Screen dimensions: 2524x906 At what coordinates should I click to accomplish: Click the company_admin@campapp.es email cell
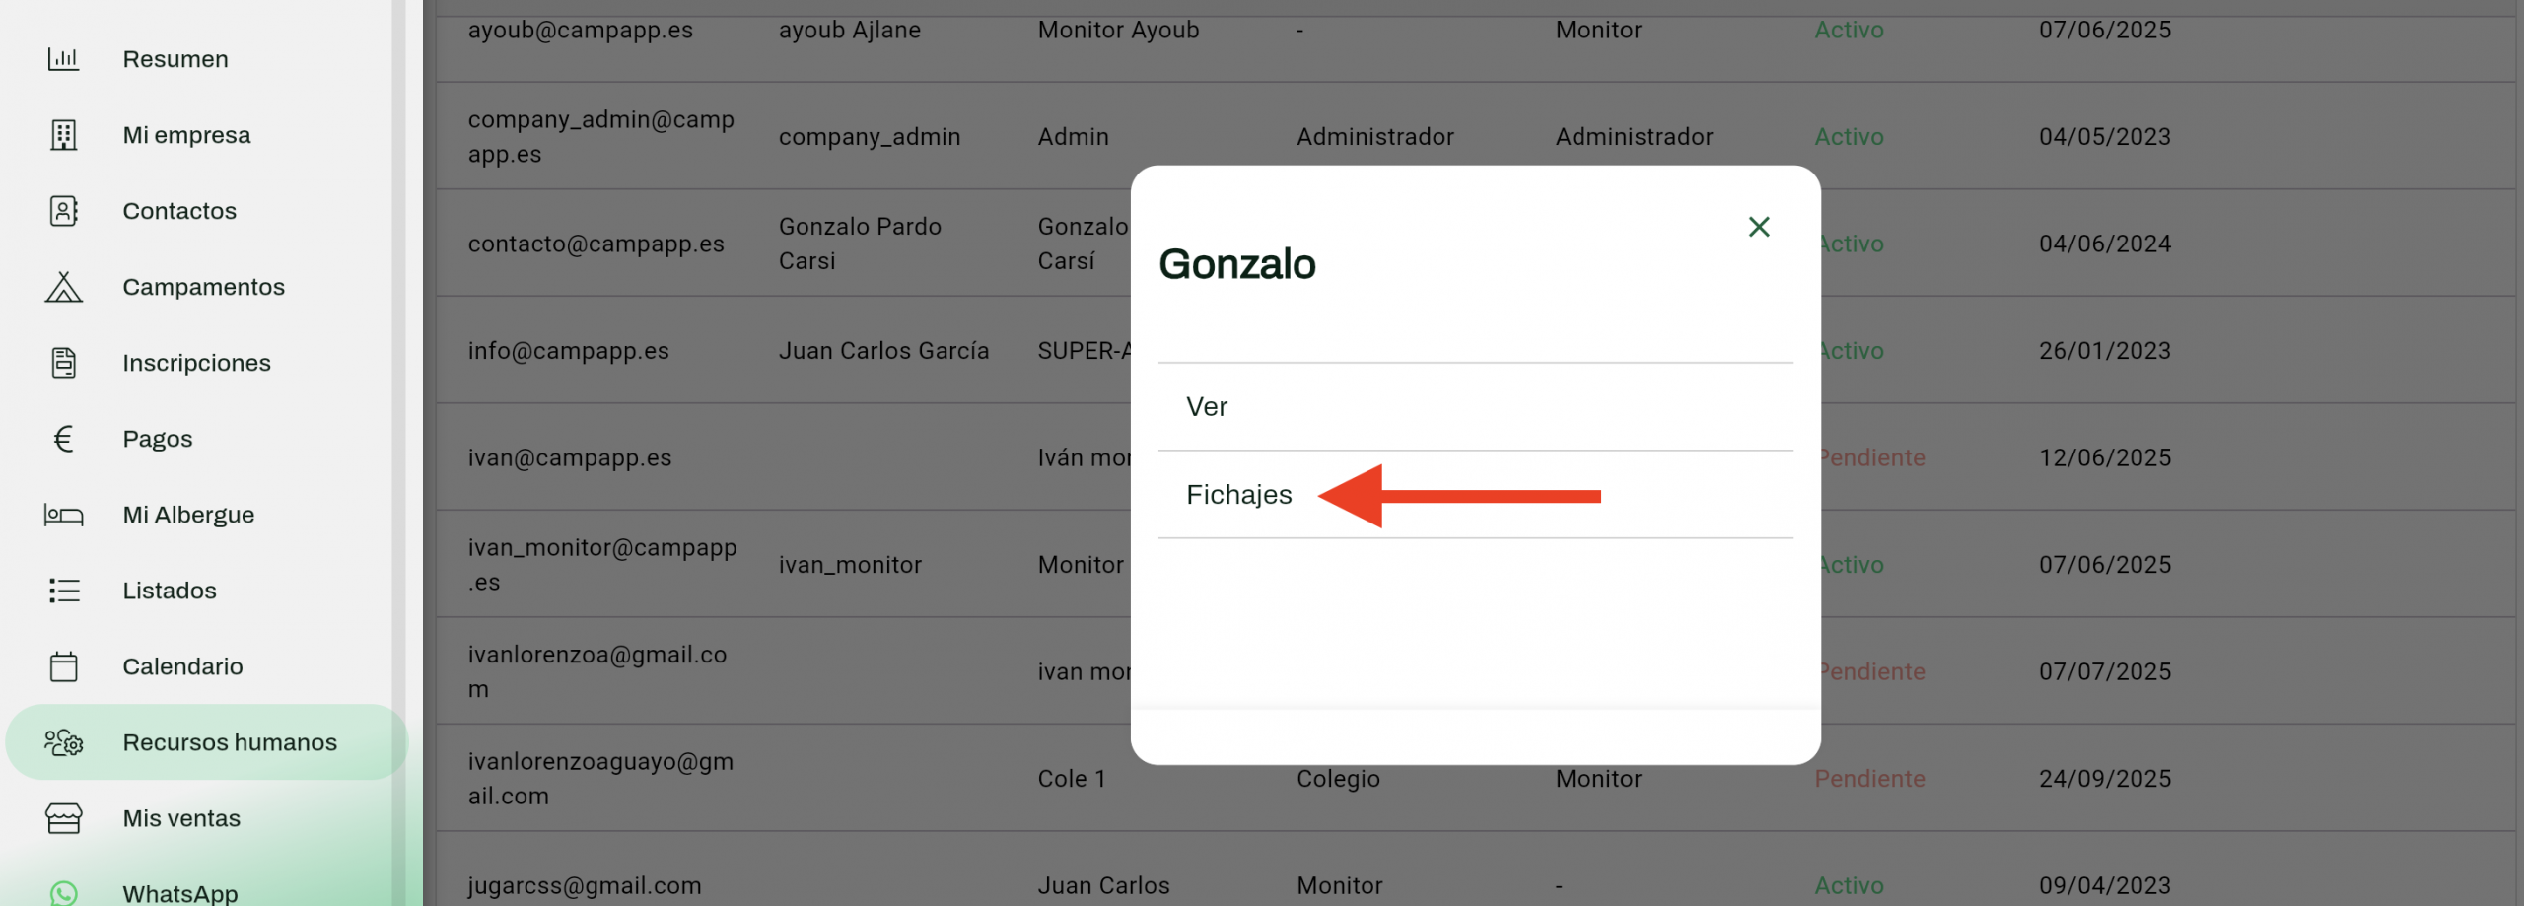pyautogui.click(x=600, y=137)
